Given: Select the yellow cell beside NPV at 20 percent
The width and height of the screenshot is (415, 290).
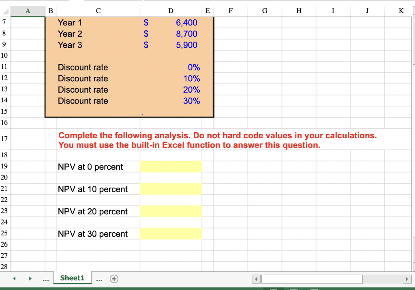Looking at the screenshot, I should tap(171, 211).
